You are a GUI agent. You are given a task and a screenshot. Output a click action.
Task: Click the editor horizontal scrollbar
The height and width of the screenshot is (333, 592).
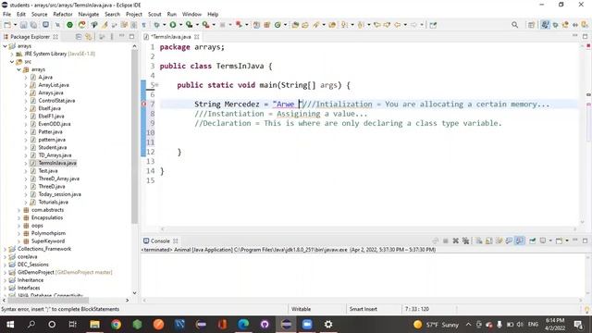tap(368, 228)
